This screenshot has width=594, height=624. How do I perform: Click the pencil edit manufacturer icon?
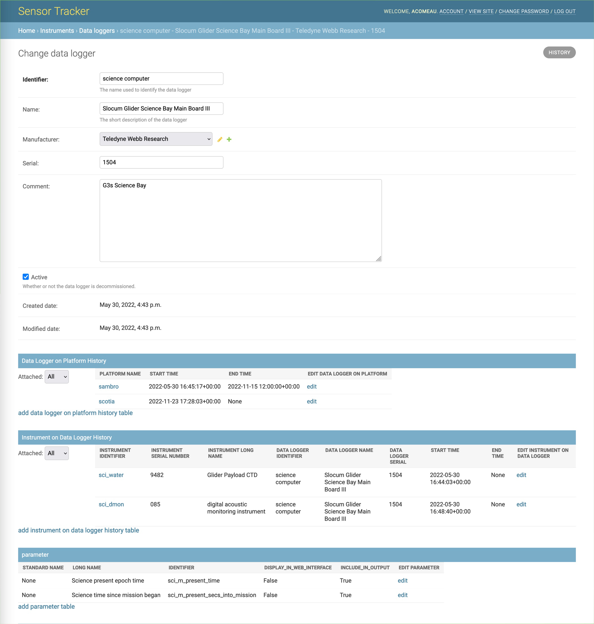tap(220, 139)
